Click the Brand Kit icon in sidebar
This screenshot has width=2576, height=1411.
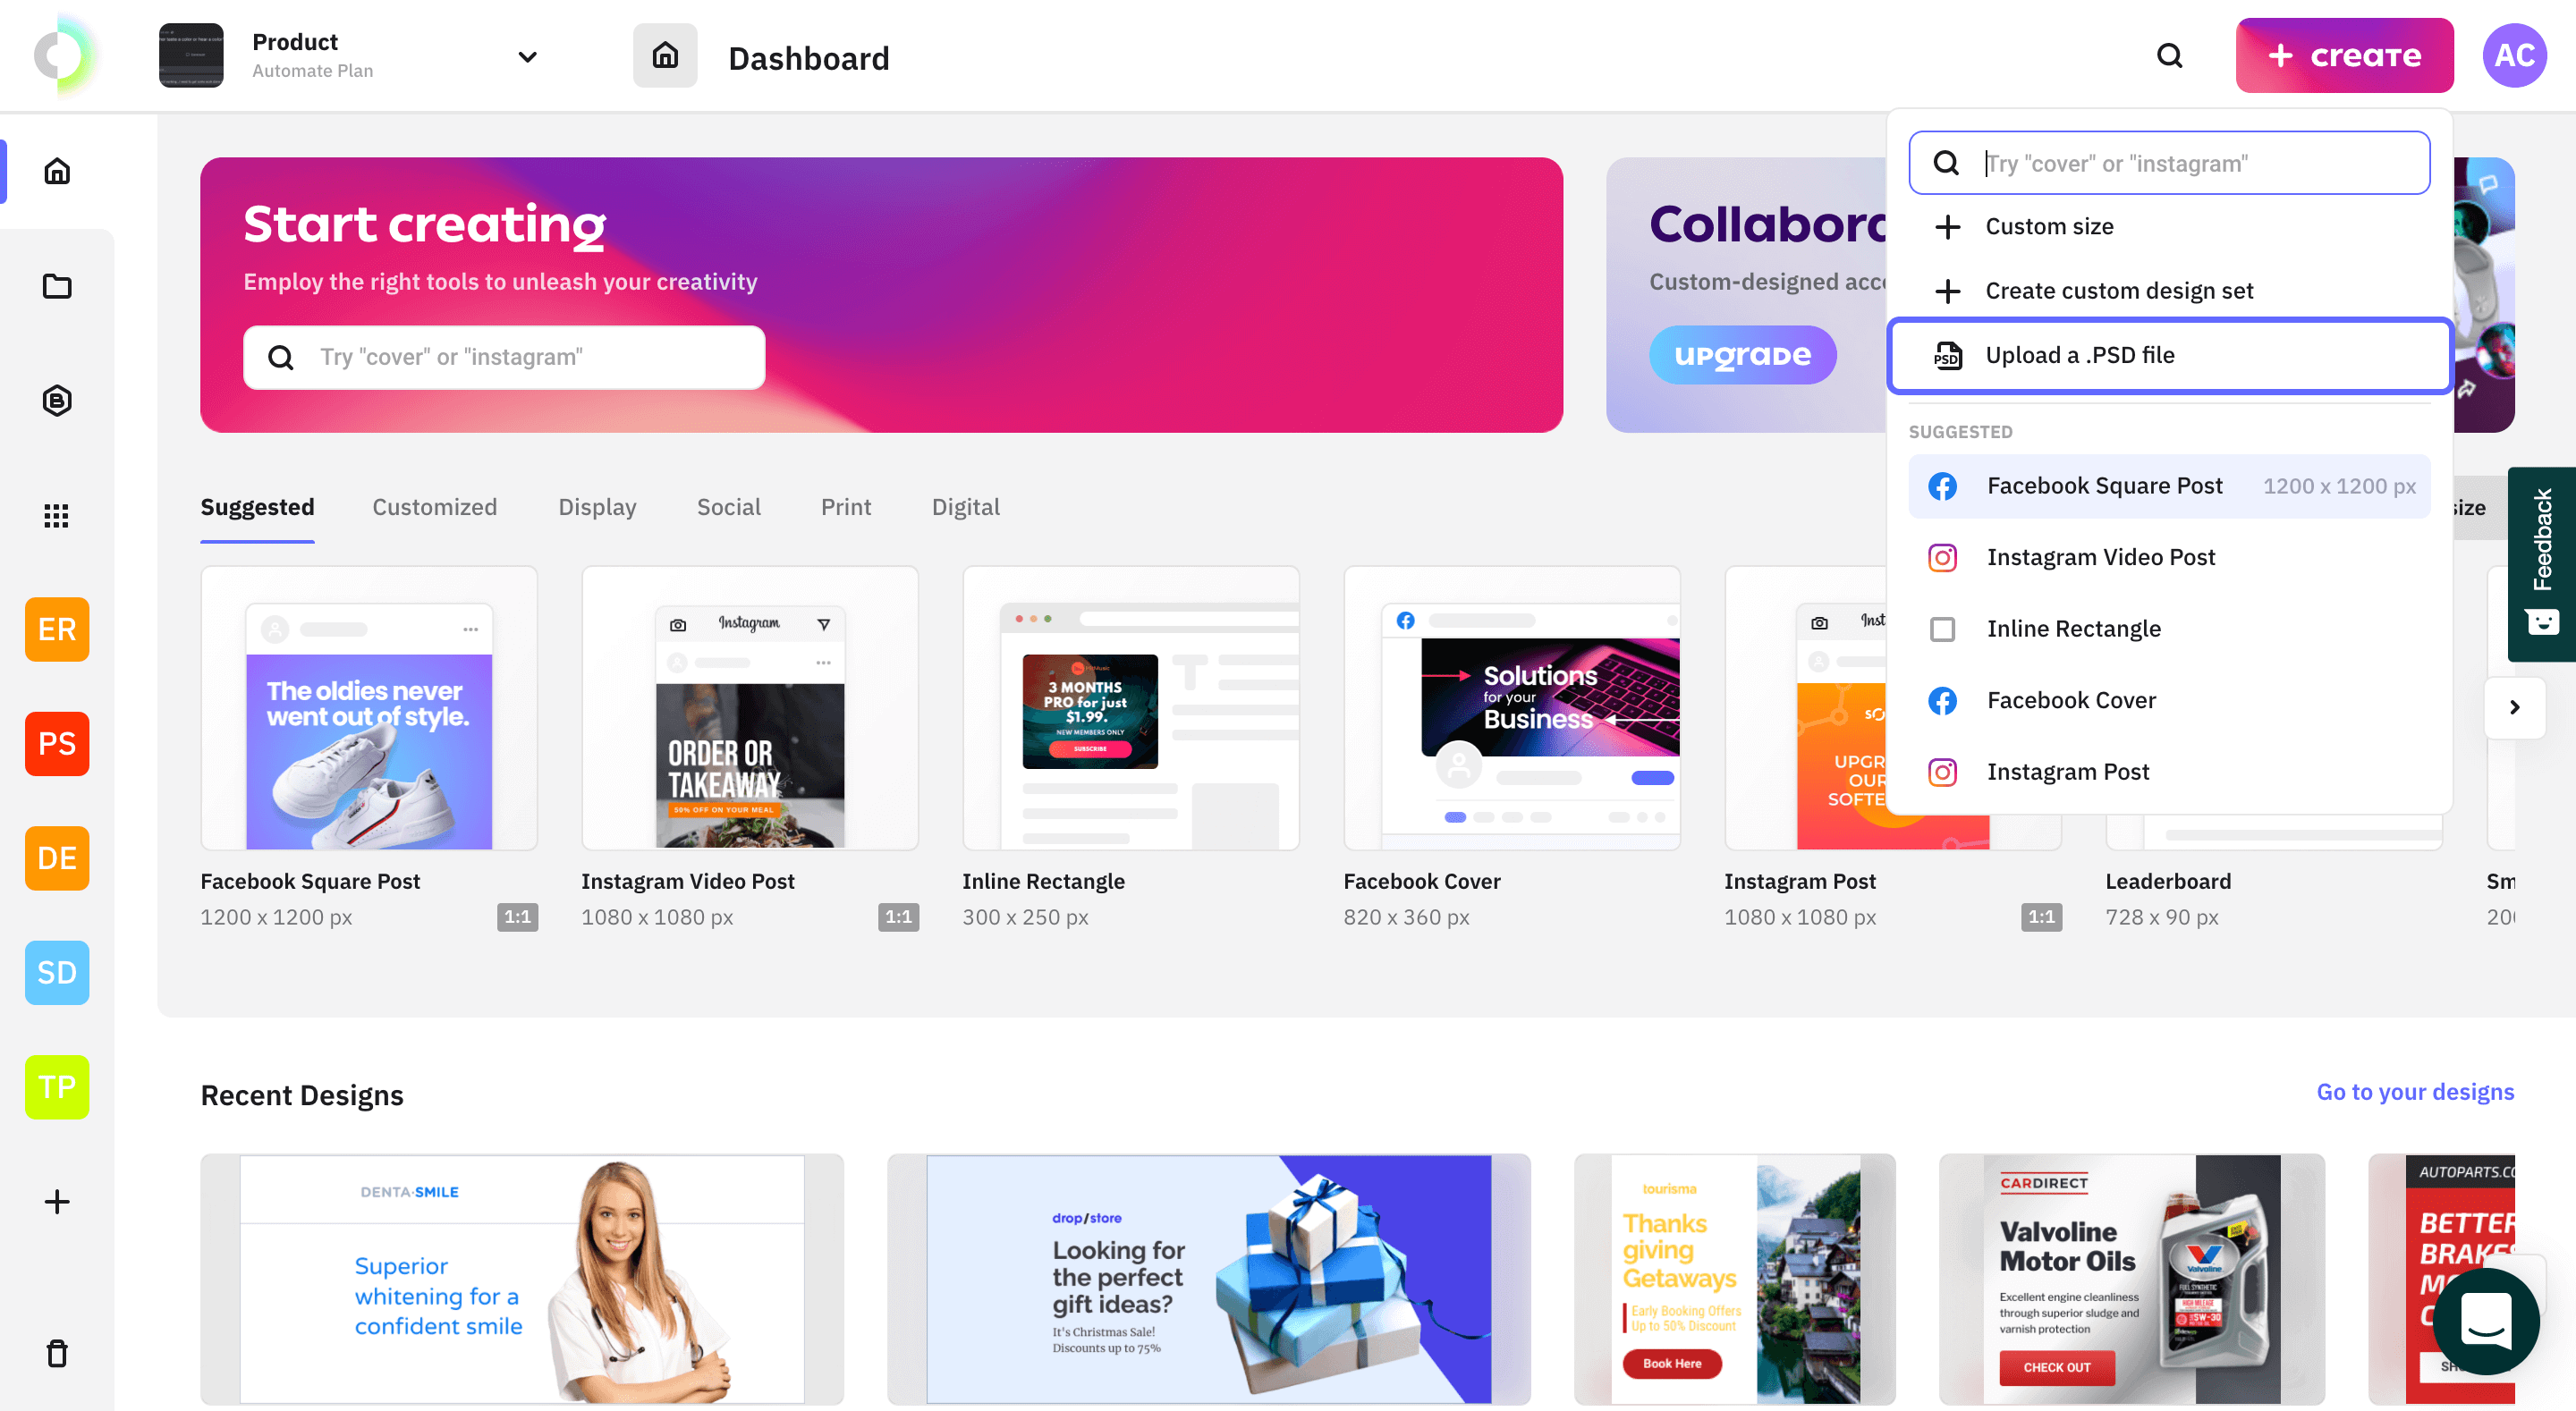pos(57,400)
